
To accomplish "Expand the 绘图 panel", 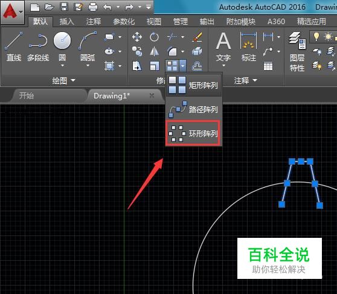I will click(64, 80).
